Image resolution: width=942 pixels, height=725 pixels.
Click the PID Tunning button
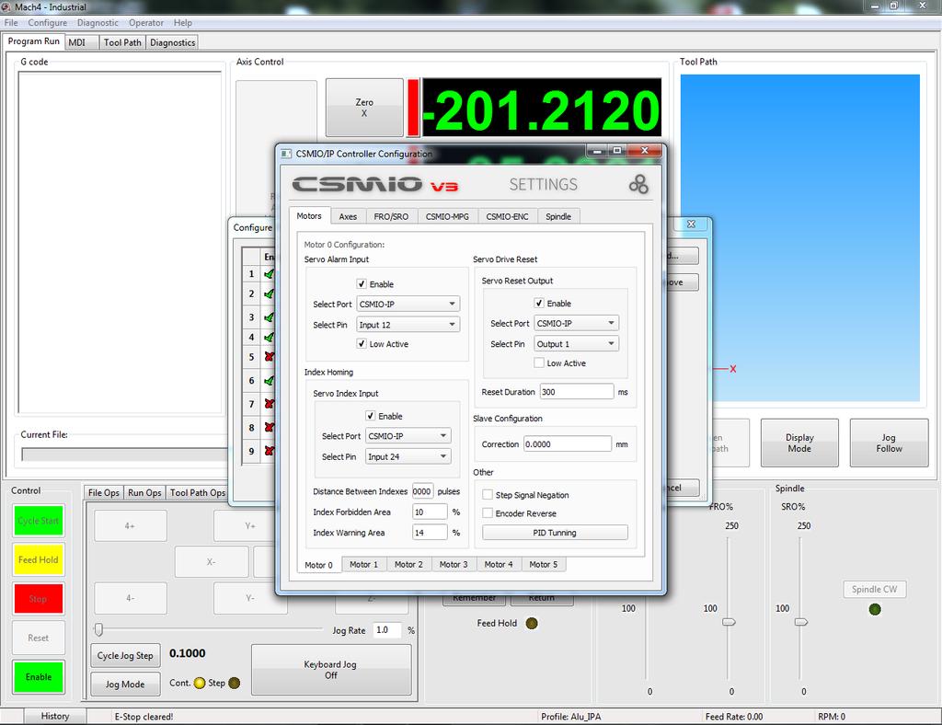click(x=555, y=532)
